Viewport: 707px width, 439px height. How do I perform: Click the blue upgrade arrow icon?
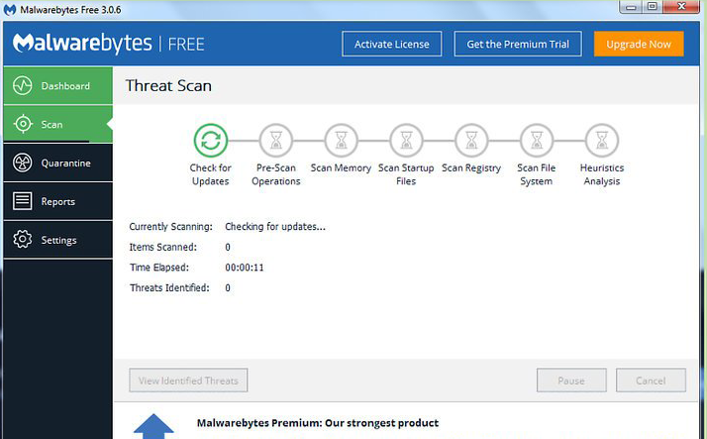pyautogui.click(x=153, y=426)
